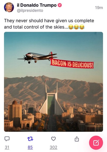Click the laughing crying emojis
107x152 pixels.
(76, 27)
